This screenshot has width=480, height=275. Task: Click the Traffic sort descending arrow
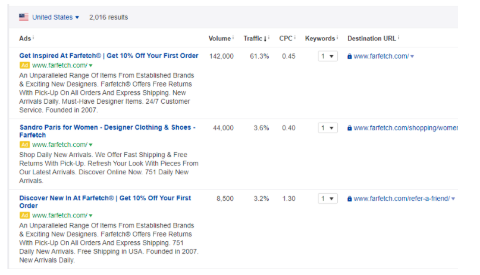tap(265, 39)
